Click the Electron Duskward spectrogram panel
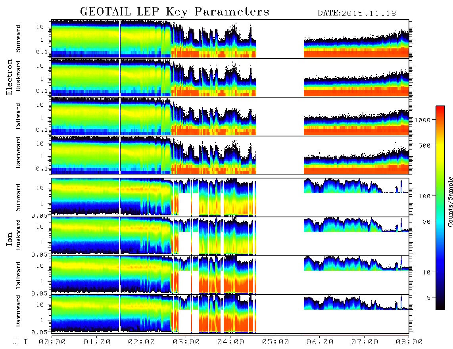 (x=230, y=77)
